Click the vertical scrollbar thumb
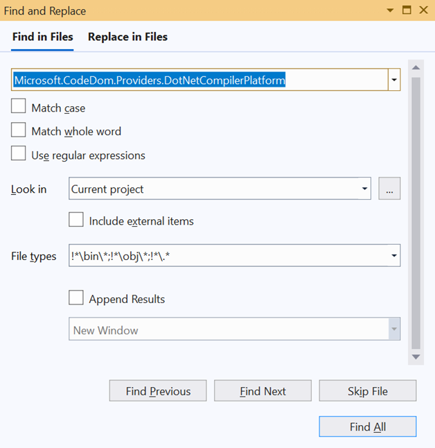Screen dimensions: 435x448 (416, 208)
